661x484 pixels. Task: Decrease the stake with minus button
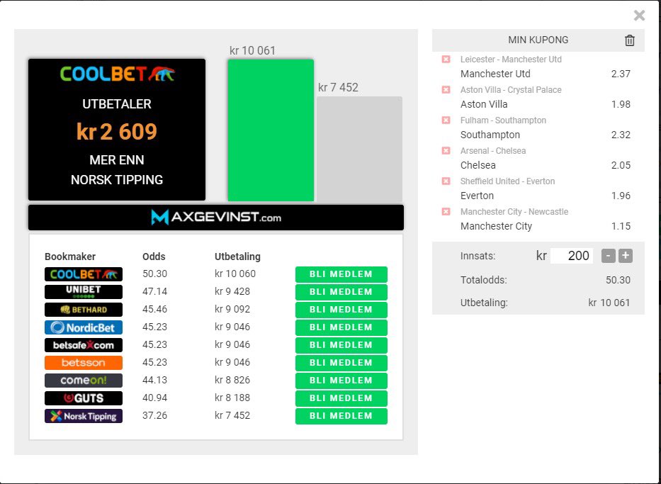[x=609, y=256]
